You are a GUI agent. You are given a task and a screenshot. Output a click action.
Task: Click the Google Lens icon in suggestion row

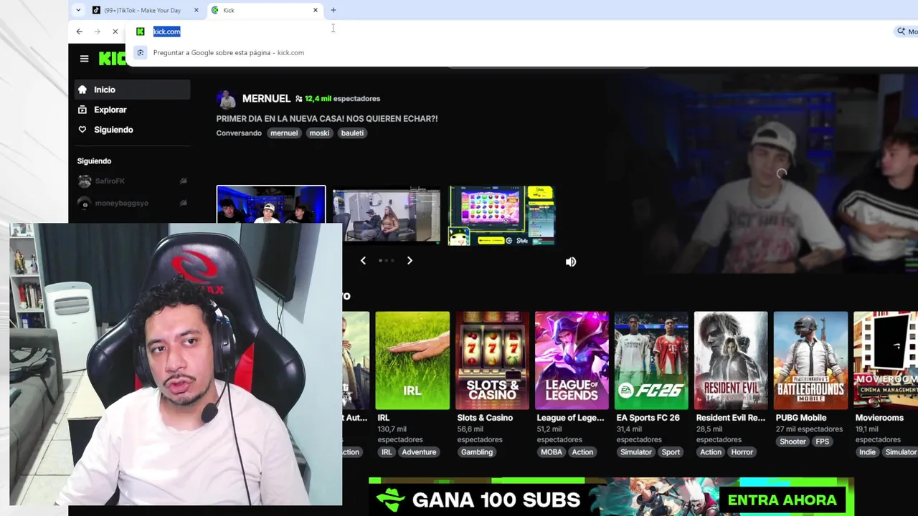coord(141,52)
